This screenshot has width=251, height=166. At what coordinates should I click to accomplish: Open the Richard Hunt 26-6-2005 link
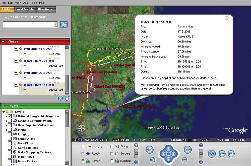[39, 61]
